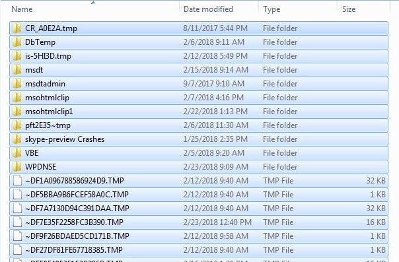Select file name ~DF7A7130D94C391DAA.TMP
Image resolution: width=399 pixels, height=262 pixels.
[77, 209]
